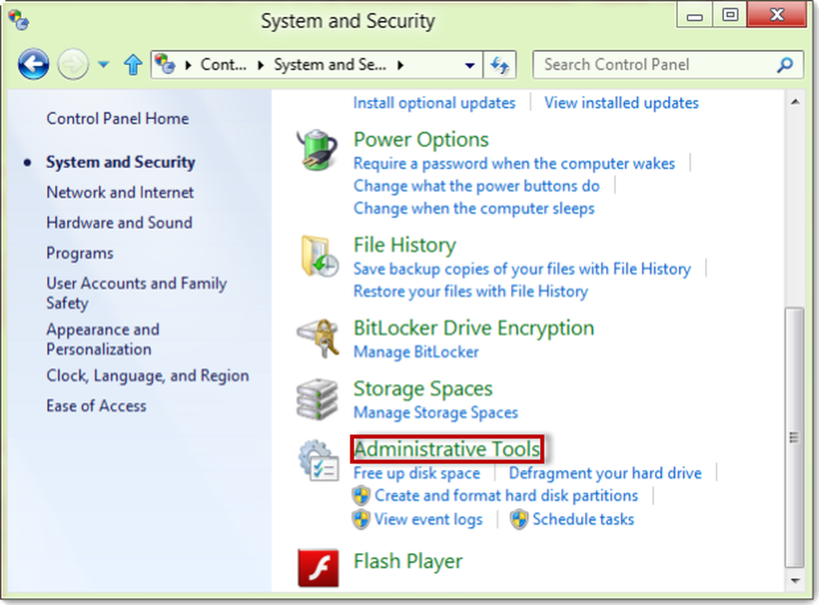Go to Network and Internet category
The width and height of the screenshot is (819, 605).
[120, 192]
